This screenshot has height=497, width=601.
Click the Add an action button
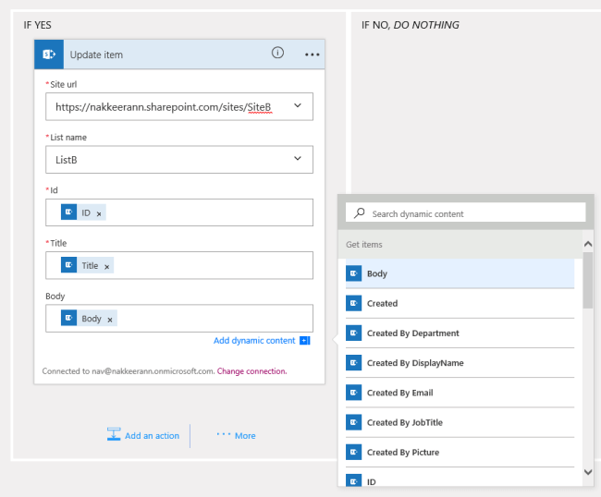152,436
